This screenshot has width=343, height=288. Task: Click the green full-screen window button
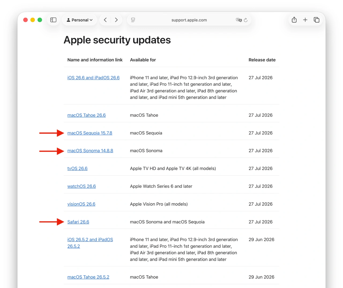tap(40, 20)
